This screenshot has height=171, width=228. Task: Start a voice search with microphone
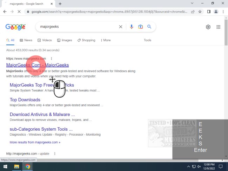(132, 27)
